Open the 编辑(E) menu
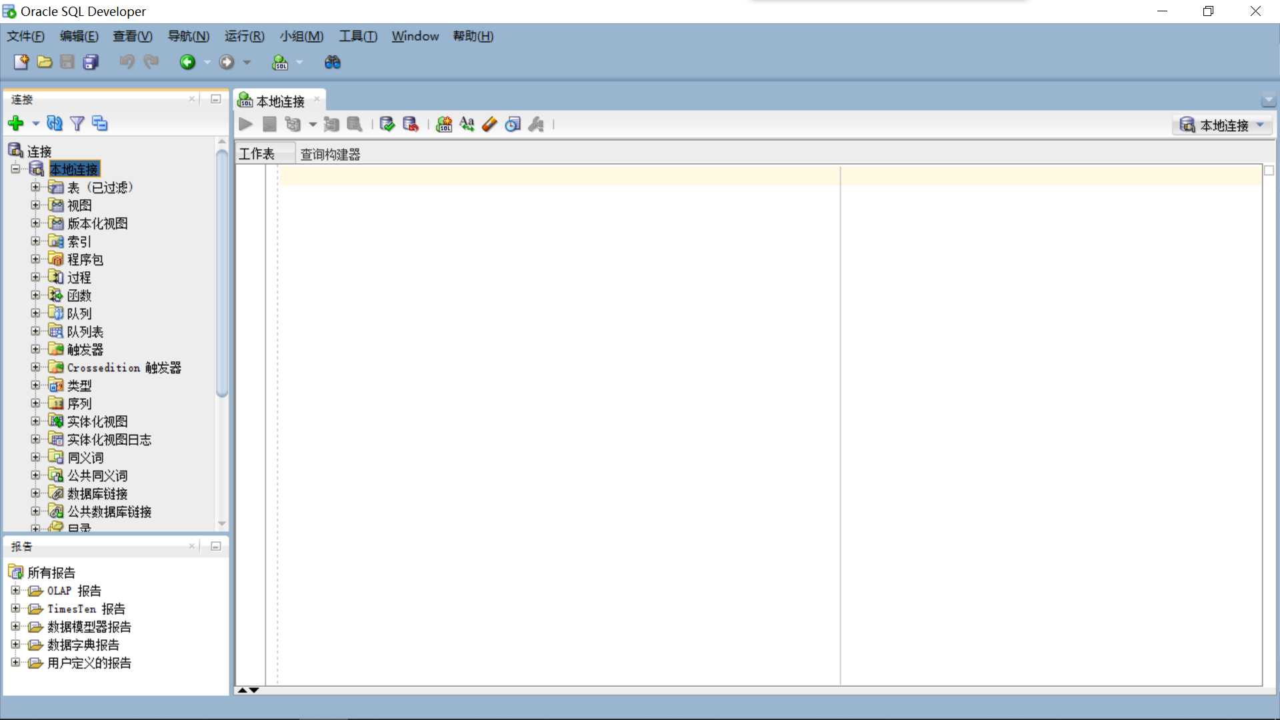The height and width of the screenshot is (720, 1280). coord(79,36)
